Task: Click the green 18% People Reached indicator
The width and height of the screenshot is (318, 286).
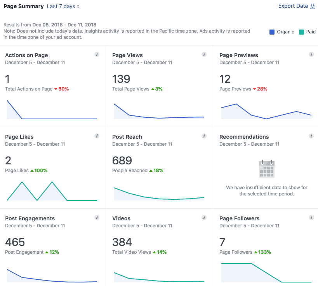Action: [x=156, y=171]
